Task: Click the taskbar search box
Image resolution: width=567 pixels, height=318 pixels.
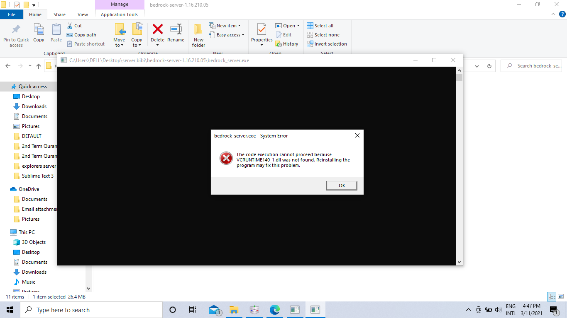Action: (x=91, y=310)
